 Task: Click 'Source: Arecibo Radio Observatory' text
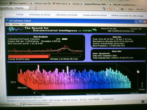tap(109, 43)
